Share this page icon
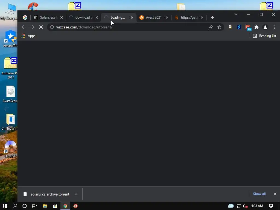The height and width of the screenshot is (210, 280). 211,27
